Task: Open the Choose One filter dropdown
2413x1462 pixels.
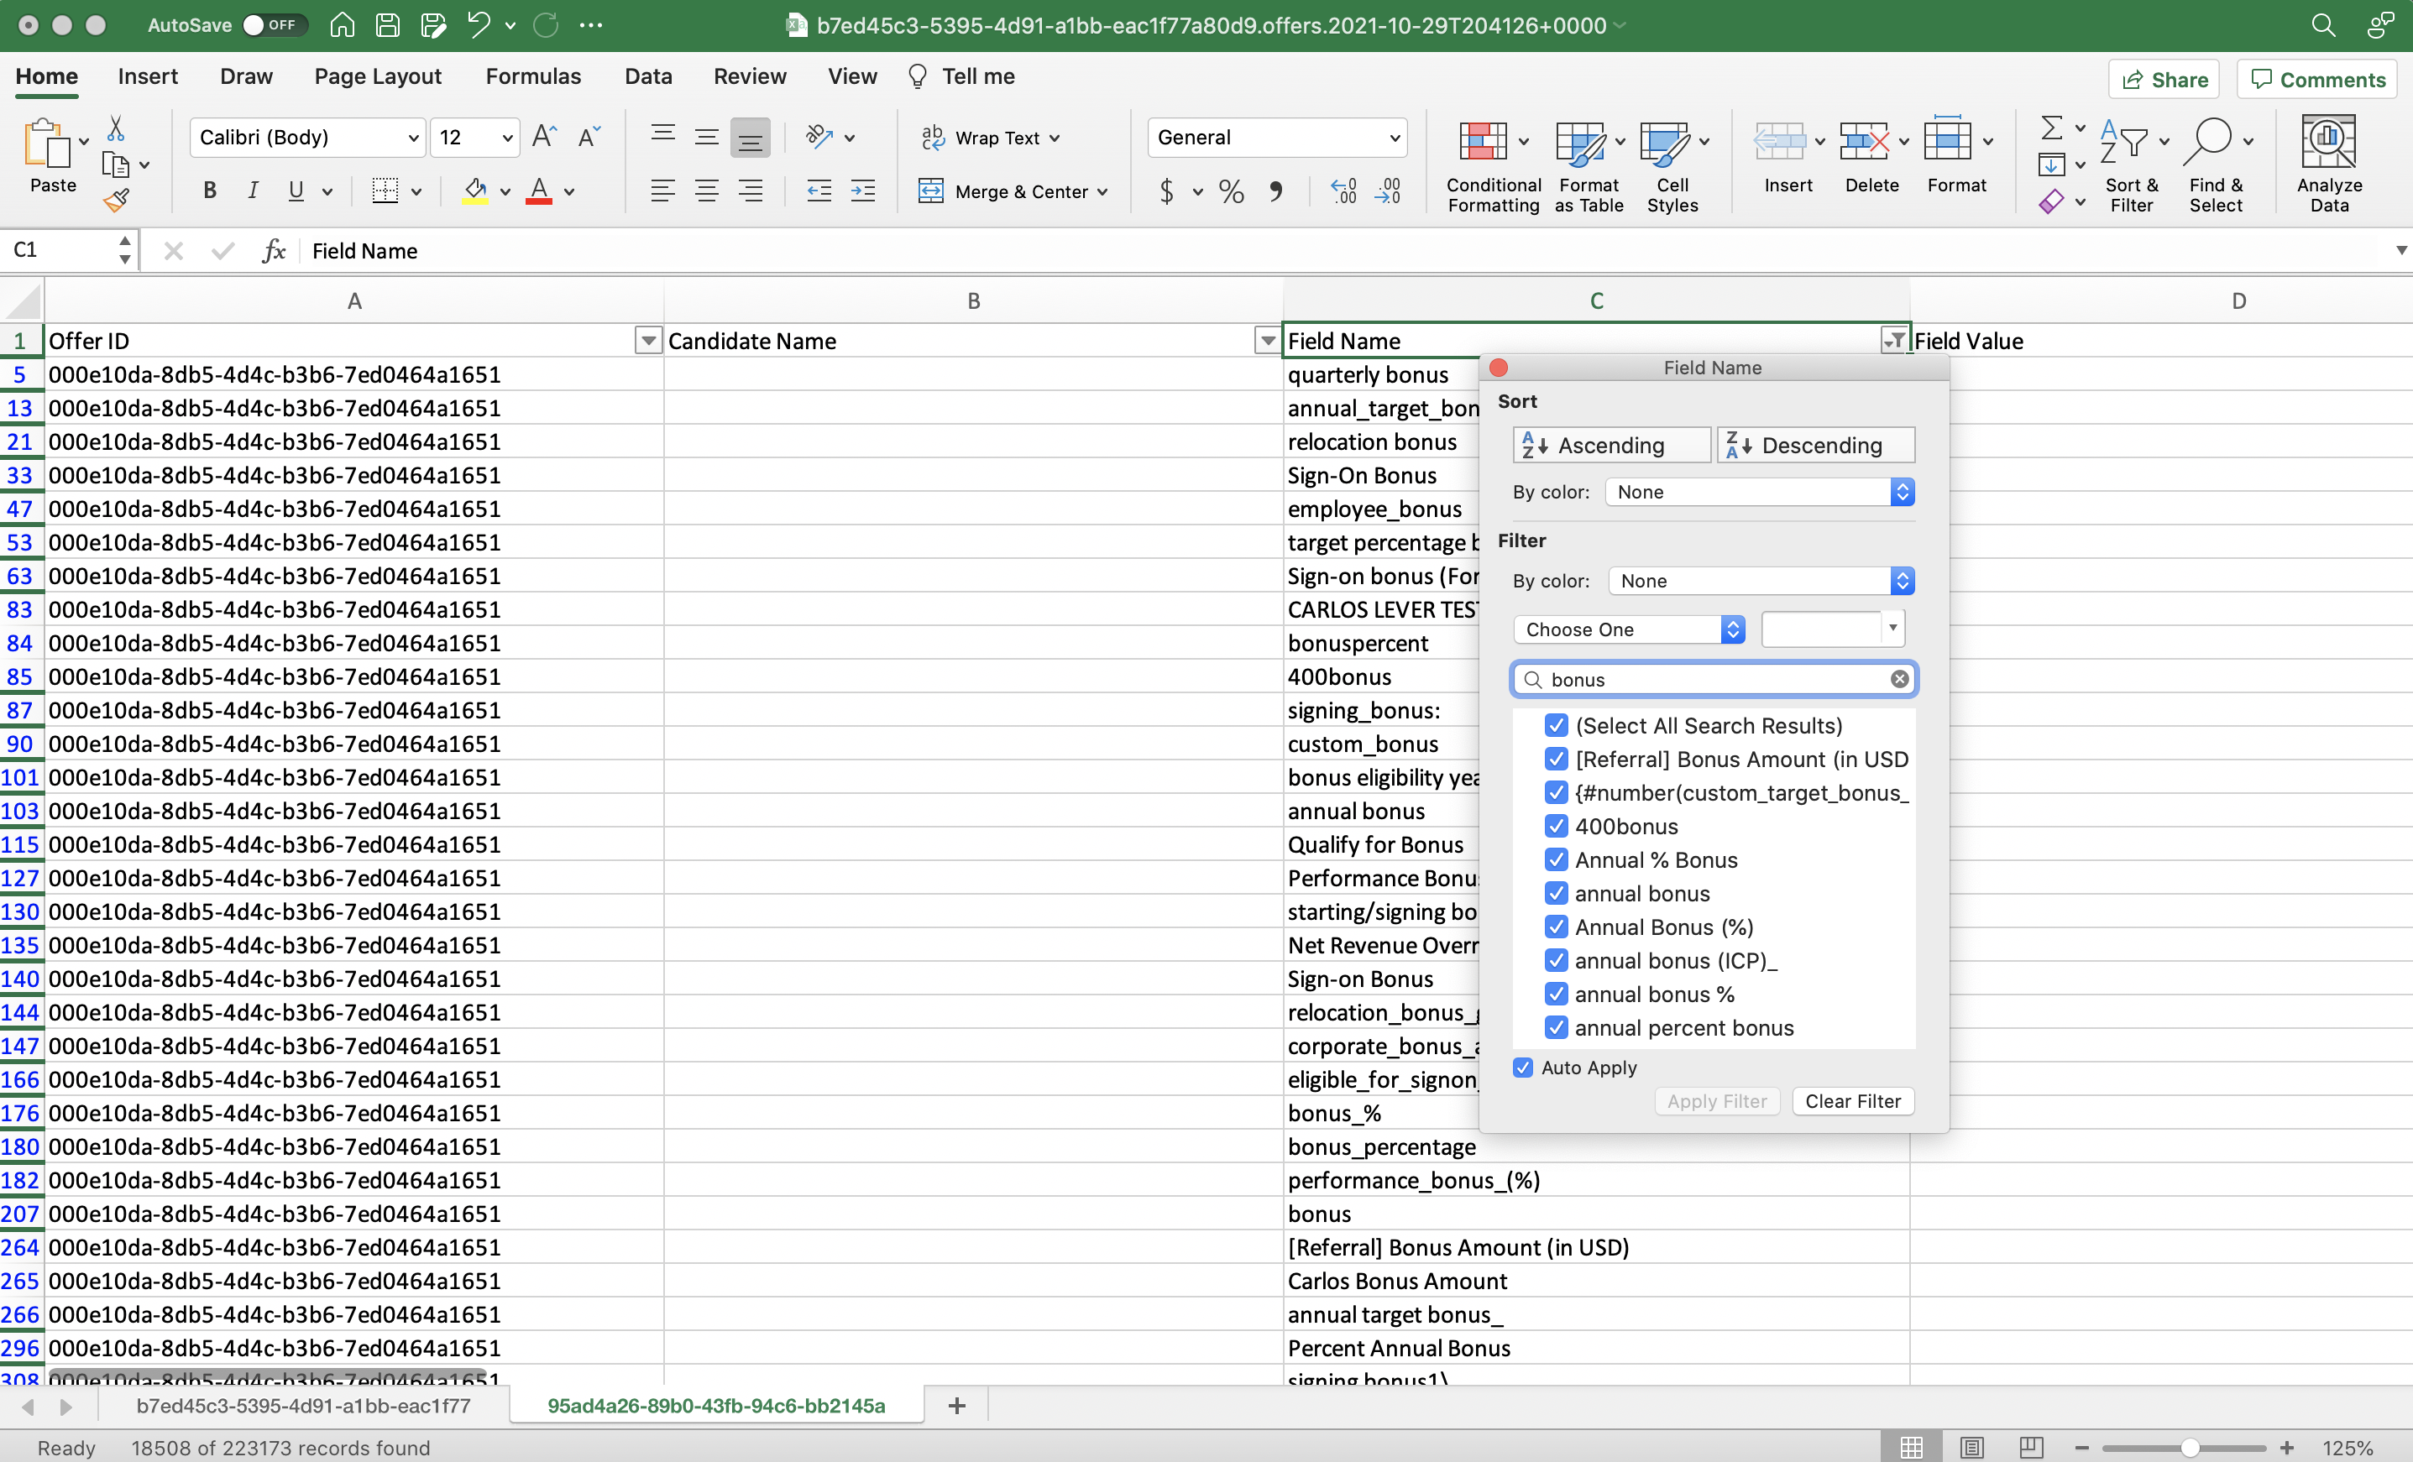Action: (x=1628, y=629)
